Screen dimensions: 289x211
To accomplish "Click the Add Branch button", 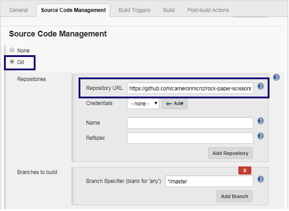I will coord(234,196).
